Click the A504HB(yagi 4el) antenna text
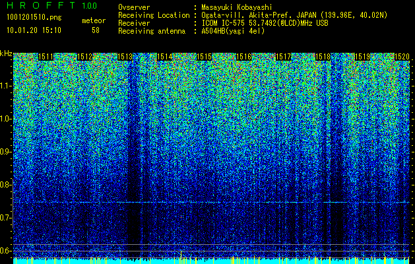Viewport: 415px width, 264px height. tap(233, 31)
